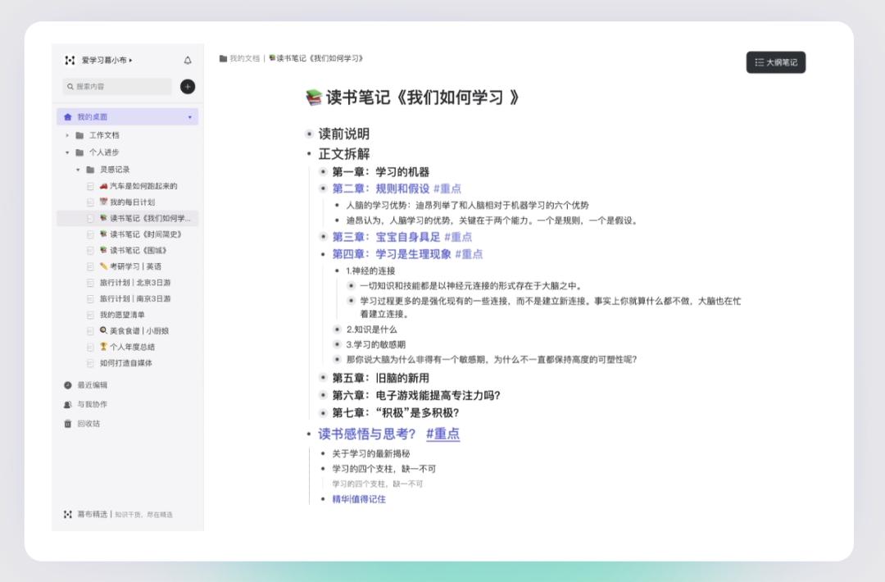The height and width of the screenshot is (582, 885).
Task: Click the notification bell icon
Action: tap(188, 61)
